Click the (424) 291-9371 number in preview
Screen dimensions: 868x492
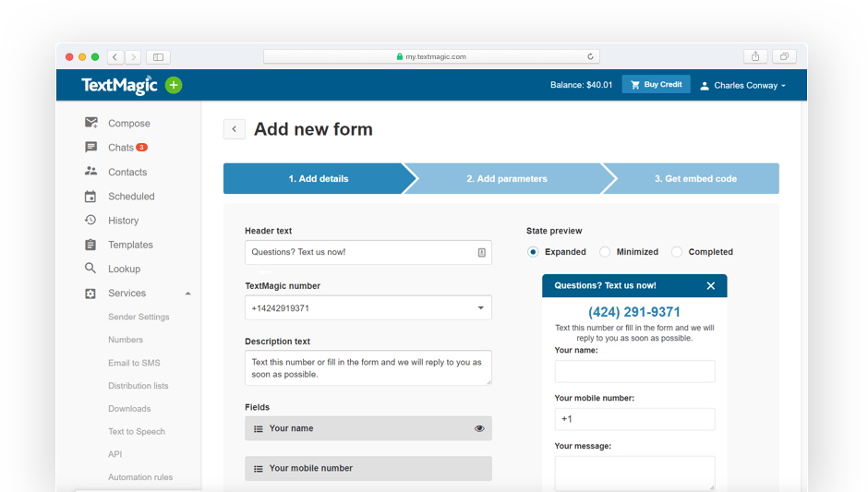coord(633,312)
